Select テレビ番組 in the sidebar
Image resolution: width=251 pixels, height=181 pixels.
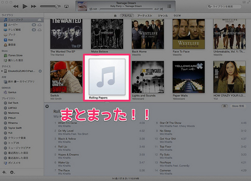coord(22,30)
